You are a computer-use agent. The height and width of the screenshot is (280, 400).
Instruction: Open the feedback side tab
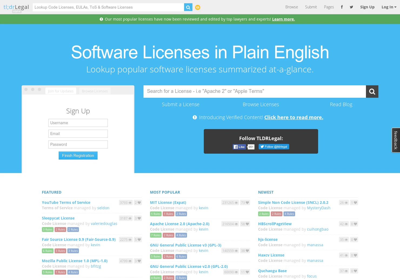pos(396,140)
